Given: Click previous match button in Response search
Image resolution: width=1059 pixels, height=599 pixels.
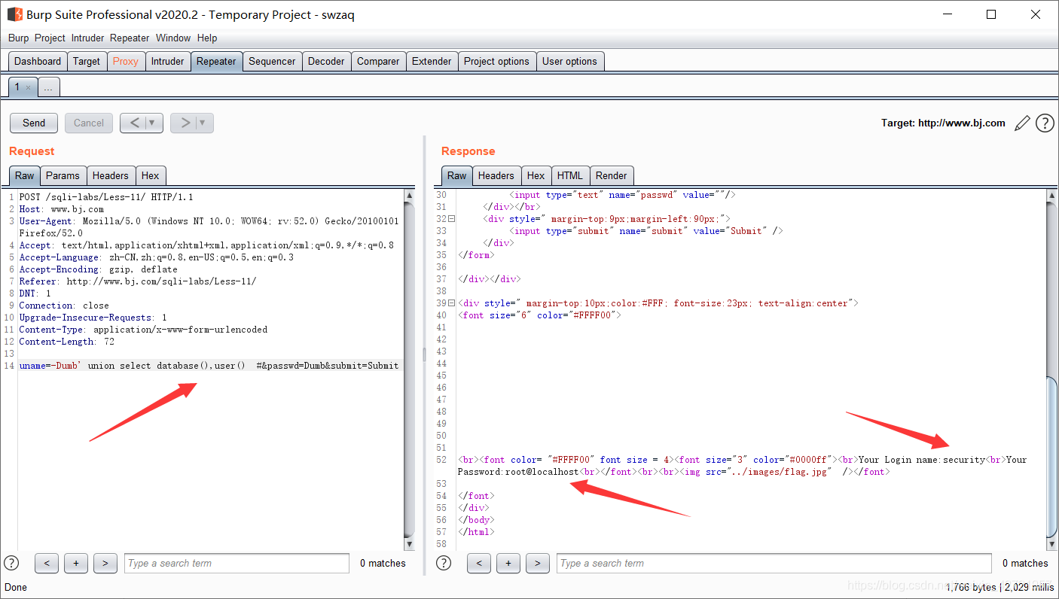Looking at the screenshot, I should 479,563.
